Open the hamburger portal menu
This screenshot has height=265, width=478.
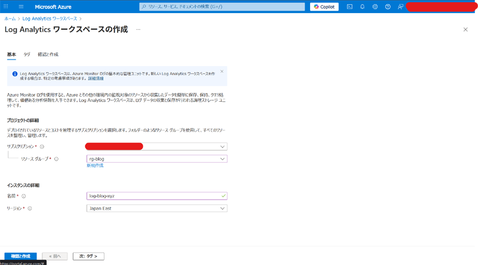21,7
